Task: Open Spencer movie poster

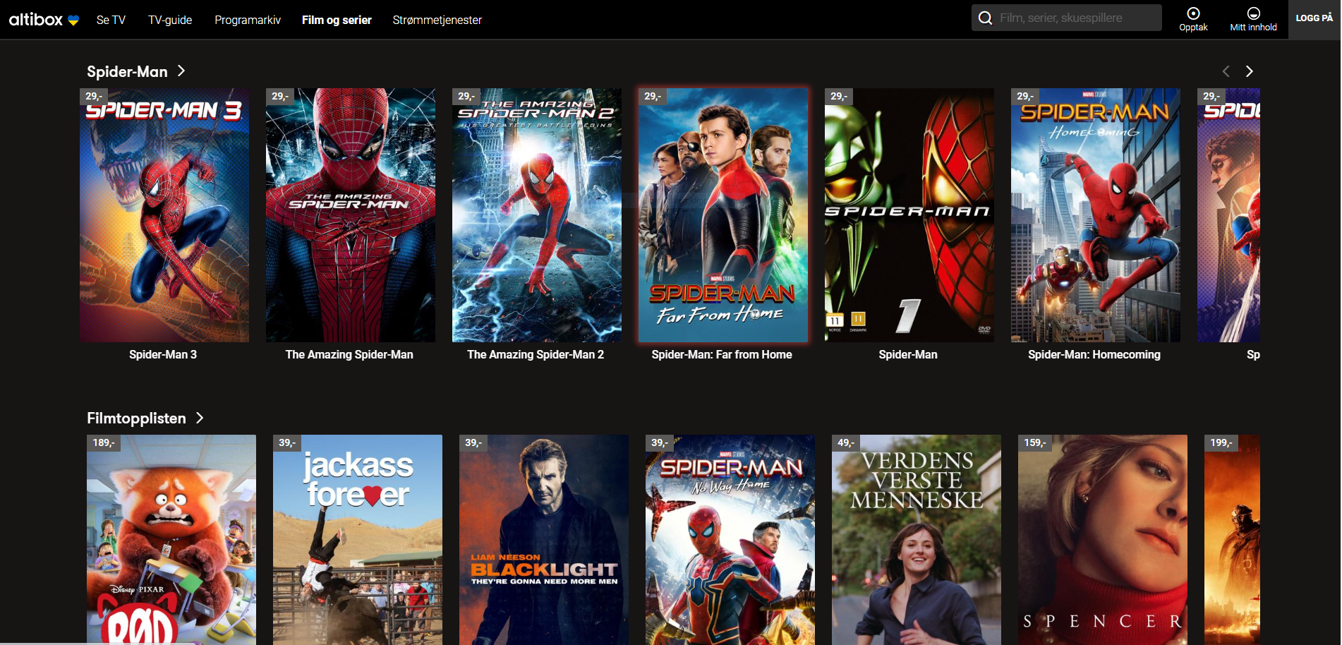Action: [1102, 539]
